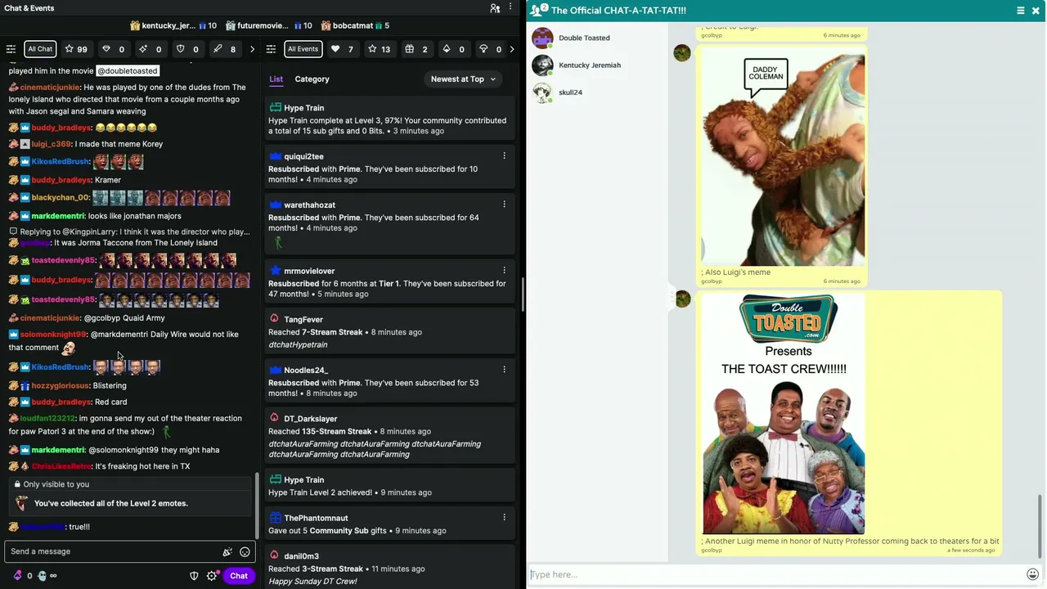Toggle the sparkle chat filter showing 0
The width and height of the screenshot is (1047, 589).
[151, 49]
